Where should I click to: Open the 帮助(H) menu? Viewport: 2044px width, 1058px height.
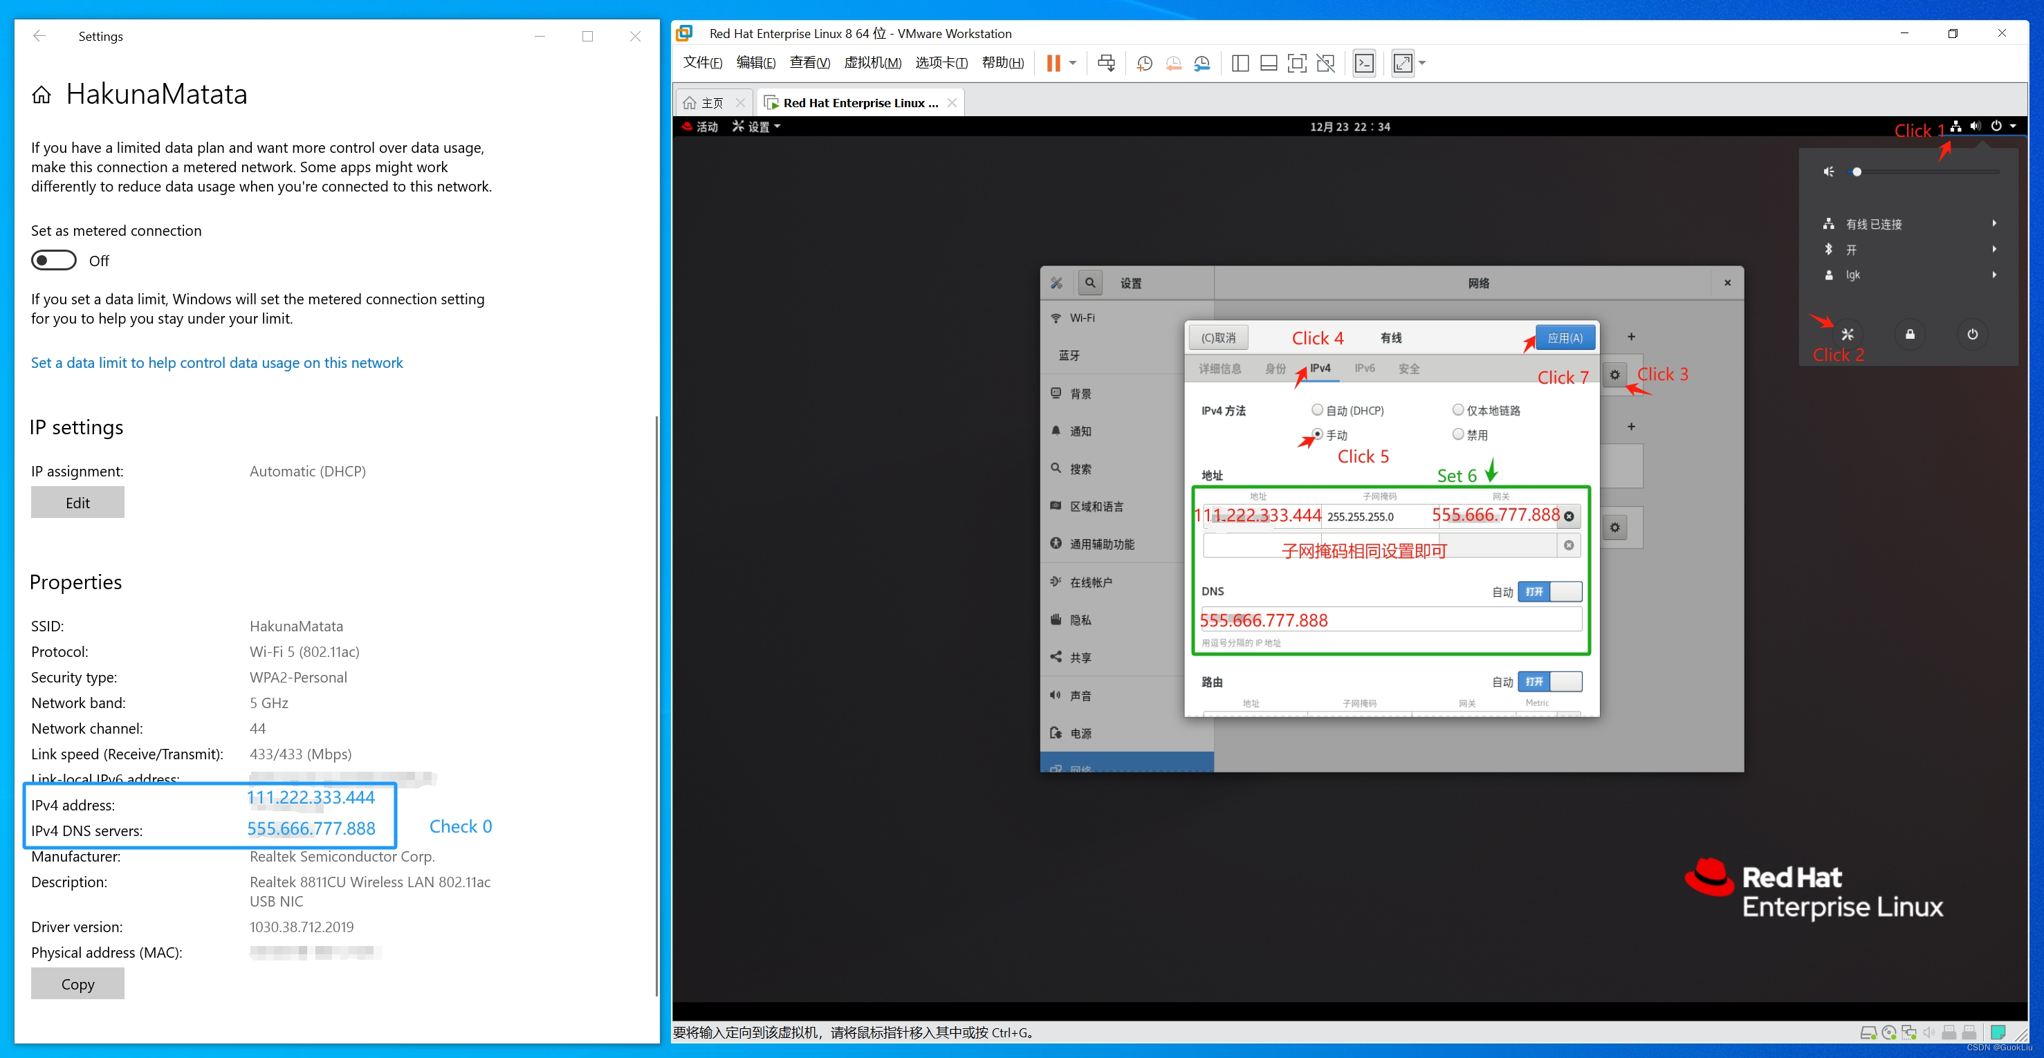tap(1002, 63)
